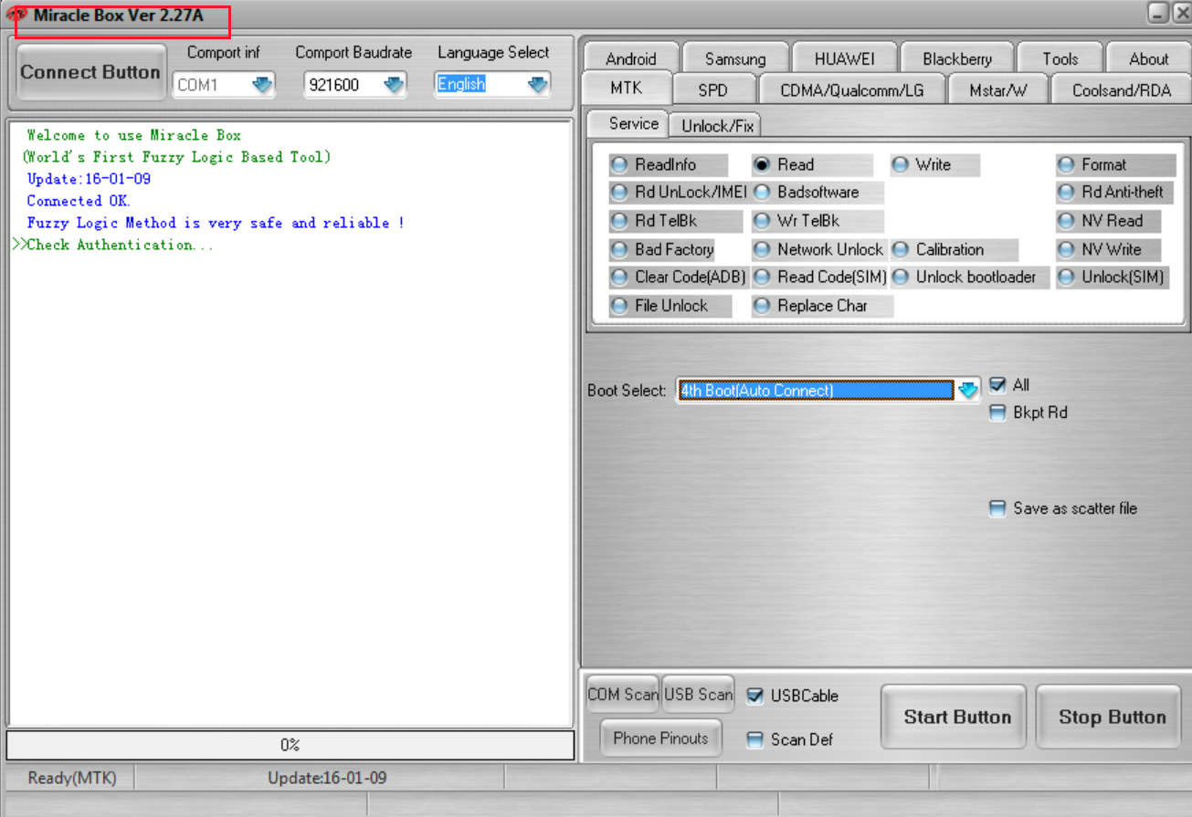Click the 0% progress bar

pyautogui.click(x=290, y=745)
